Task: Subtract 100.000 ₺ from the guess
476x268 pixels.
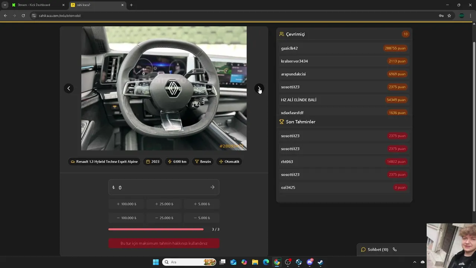Action: (126, 218)
